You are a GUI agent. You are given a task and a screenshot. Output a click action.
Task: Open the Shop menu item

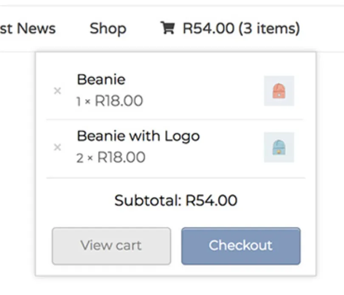tap(107, 28)
